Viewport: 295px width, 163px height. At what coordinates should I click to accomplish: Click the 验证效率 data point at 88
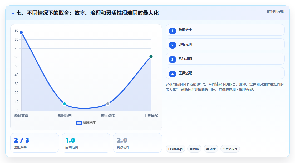[21, 33]
